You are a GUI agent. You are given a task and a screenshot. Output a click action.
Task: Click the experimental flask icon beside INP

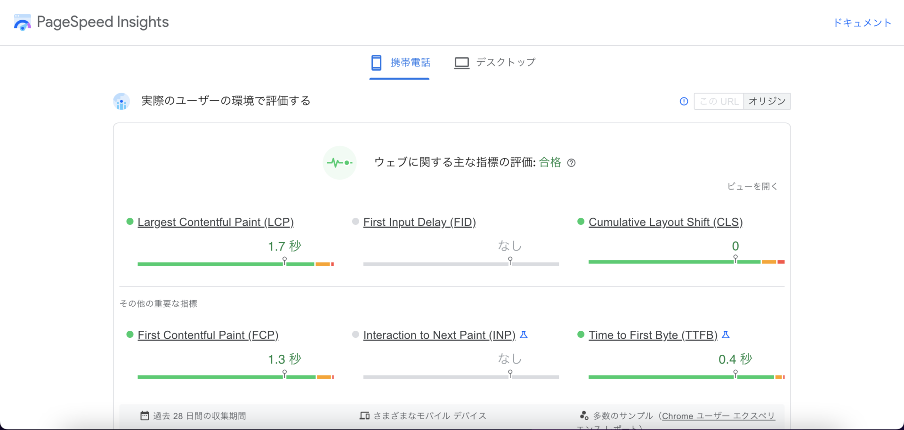(524, 334)
